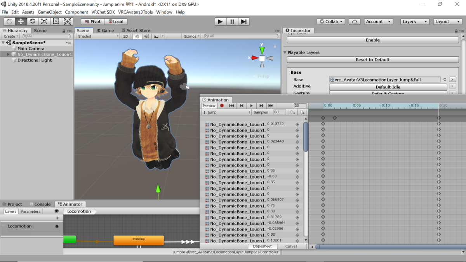Screen dimensions: 466x262
Task: Toggle animation Preview mode
Action: (209, 106)
